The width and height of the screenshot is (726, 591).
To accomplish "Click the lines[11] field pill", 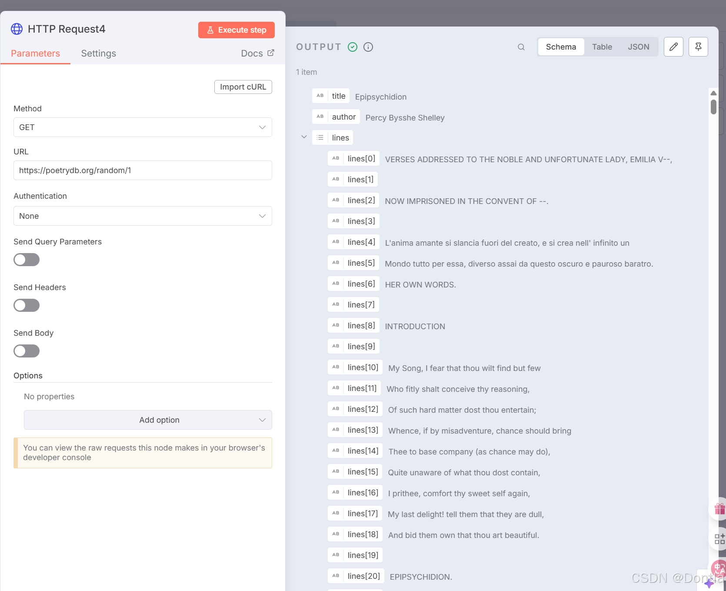I will [x=354, y=388].
